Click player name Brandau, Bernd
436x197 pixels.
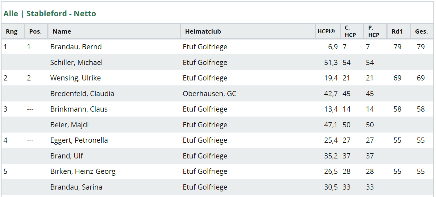76,47
